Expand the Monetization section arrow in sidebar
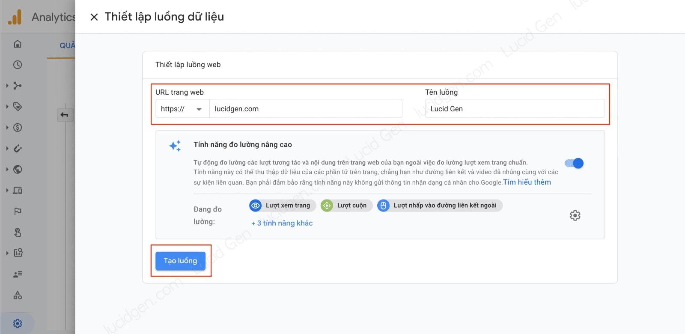 [x=7, y=128]
